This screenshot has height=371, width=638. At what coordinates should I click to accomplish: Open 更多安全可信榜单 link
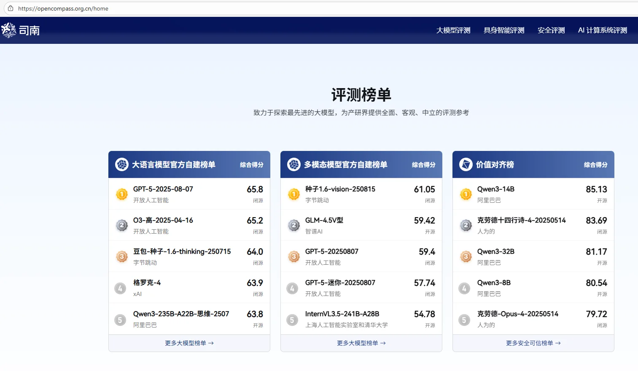click(x=533, y=343)
